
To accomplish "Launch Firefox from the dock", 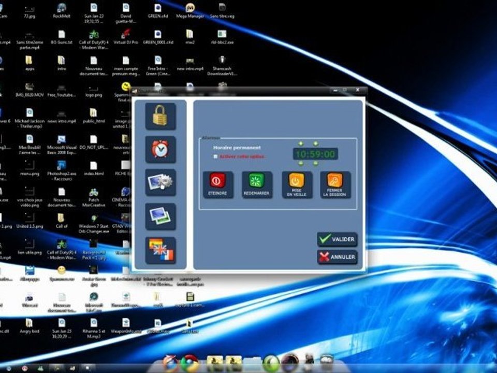I will 170,364.
